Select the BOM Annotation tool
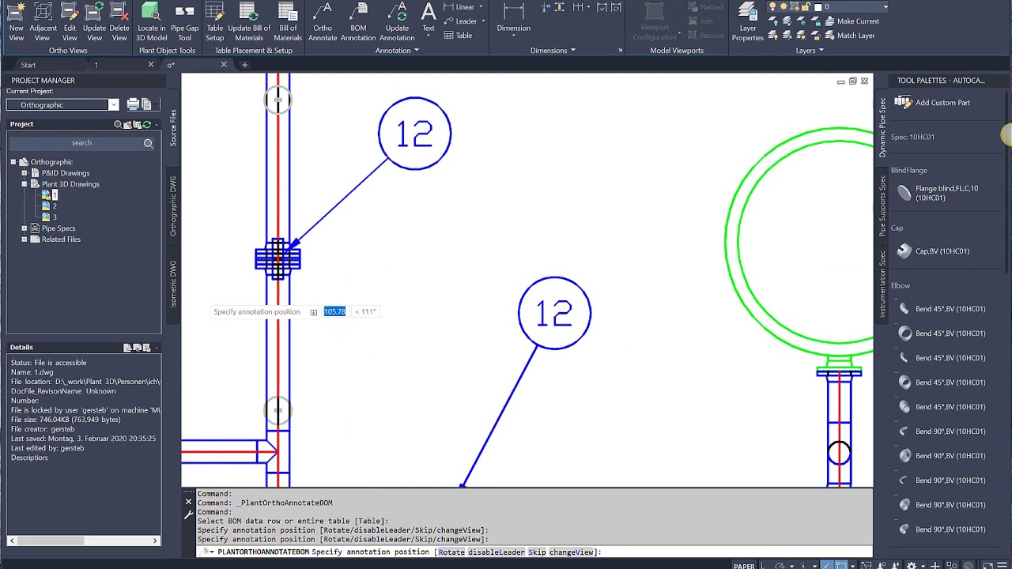 pyautogui.click(x=358, y=21)
